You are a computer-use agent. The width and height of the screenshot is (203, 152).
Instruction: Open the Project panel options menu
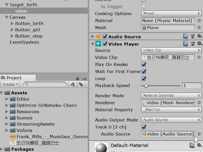coord(84,79)
